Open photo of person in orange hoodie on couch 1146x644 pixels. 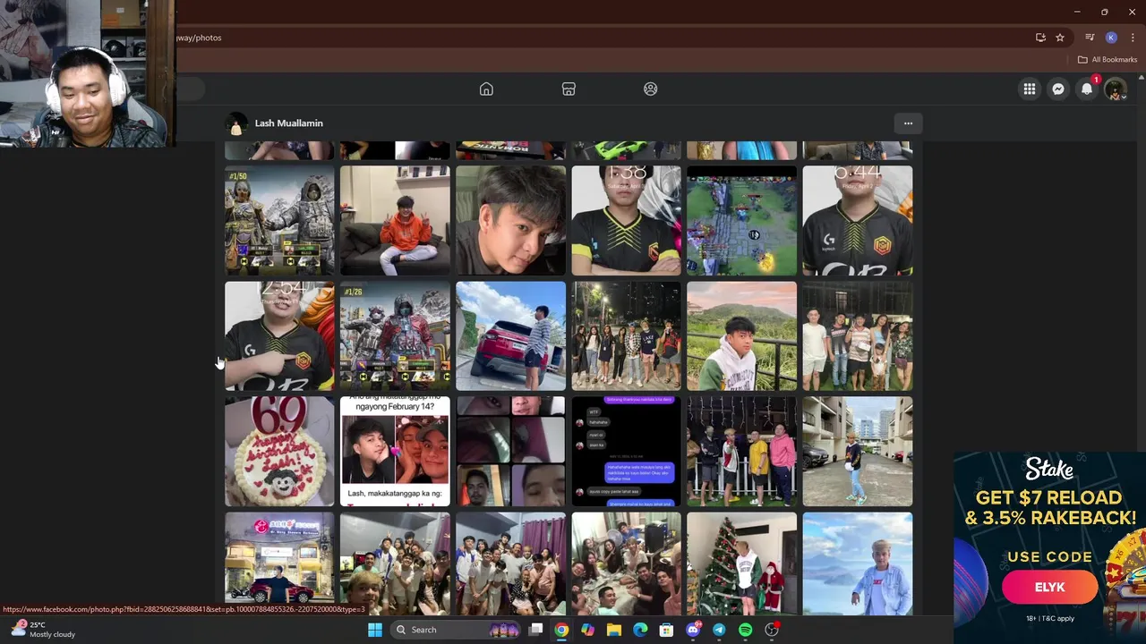pyautogui.click(x=395, y=220)
